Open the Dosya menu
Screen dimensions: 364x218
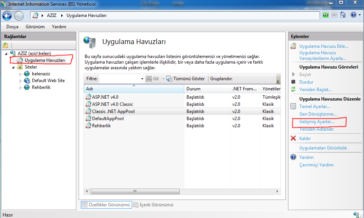coord(12,27)
